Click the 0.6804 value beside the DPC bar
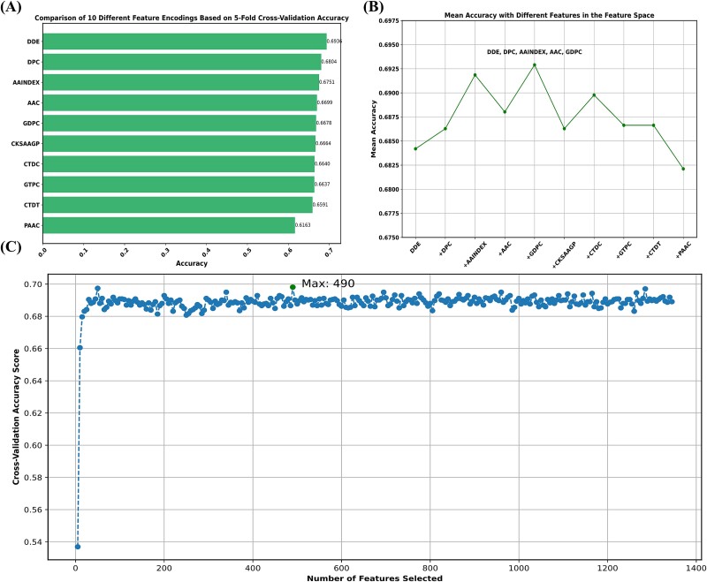Viewport: 707px width, 582px height. click(329, 62)
